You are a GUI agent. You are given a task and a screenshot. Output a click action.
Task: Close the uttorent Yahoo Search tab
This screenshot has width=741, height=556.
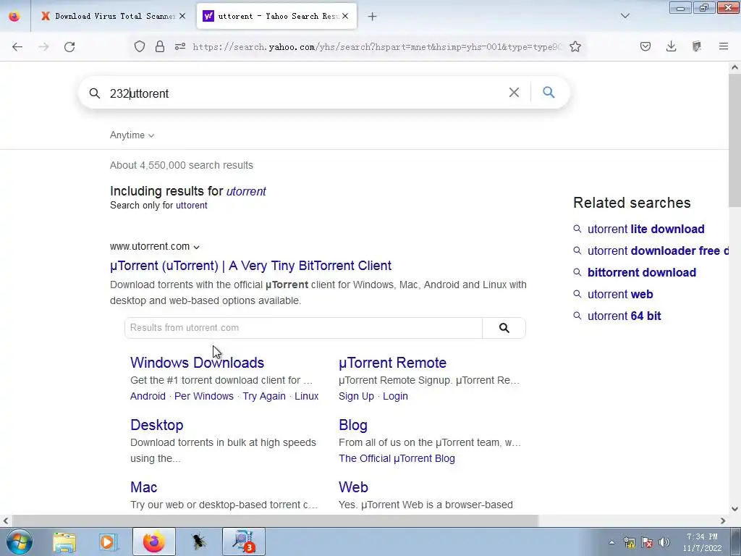345,16
